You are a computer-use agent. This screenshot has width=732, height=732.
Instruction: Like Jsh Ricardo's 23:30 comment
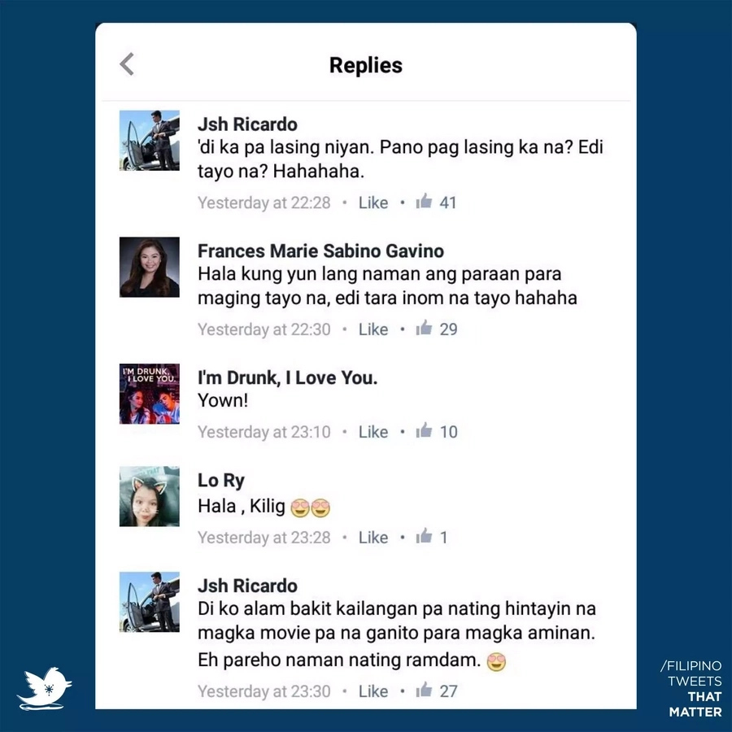(x=373, y=691)
